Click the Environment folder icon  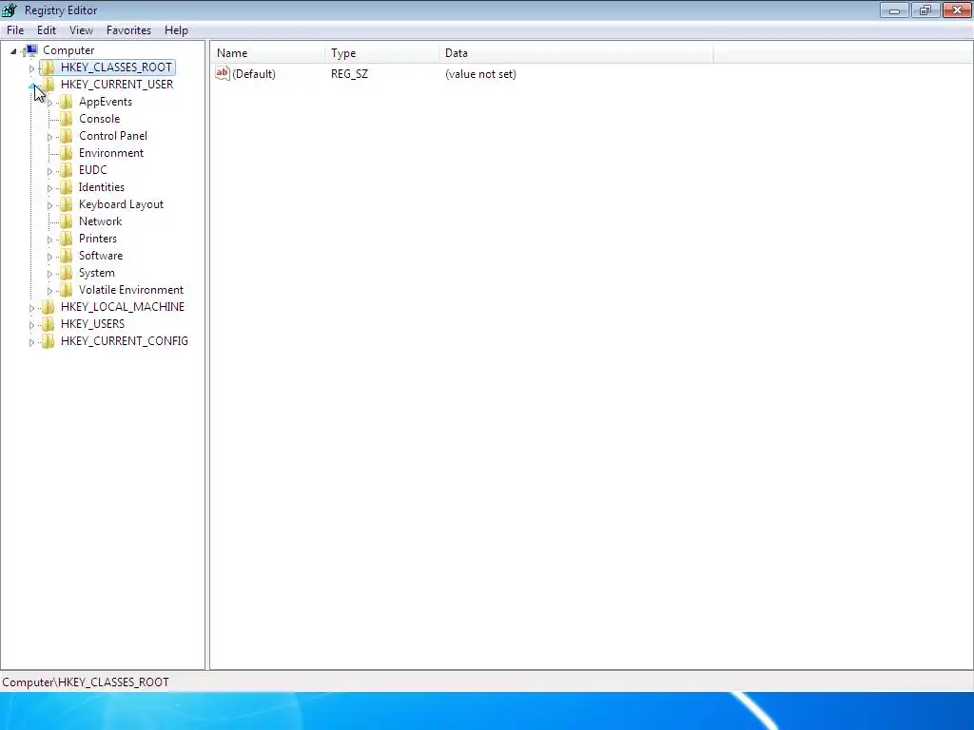(x=66, y=153)
